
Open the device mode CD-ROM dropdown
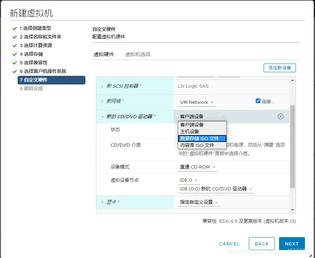(198, 167)
